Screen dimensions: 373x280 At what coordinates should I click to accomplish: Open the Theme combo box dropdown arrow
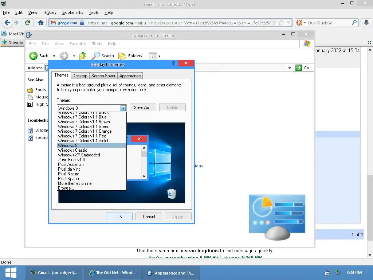[x=123, y=108]
